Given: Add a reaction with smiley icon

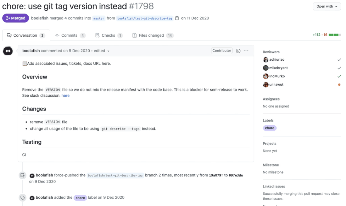Looking at the screenshot, I should (x=238, y=51).
